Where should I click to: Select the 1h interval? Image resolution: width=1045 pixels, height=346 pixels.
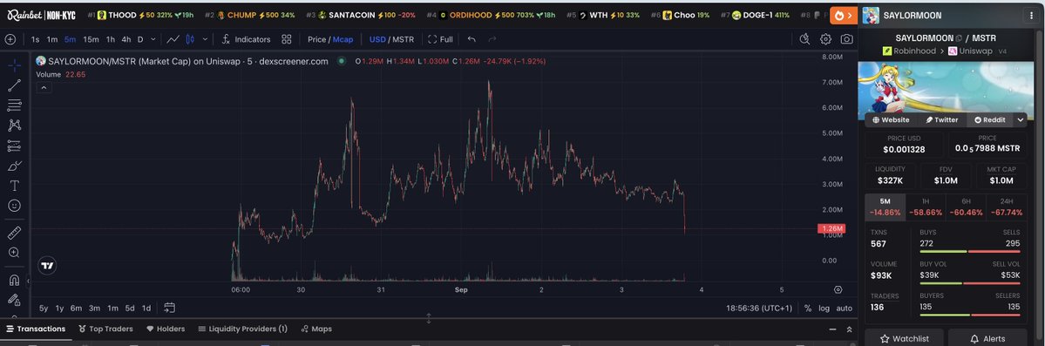point(111,39)
